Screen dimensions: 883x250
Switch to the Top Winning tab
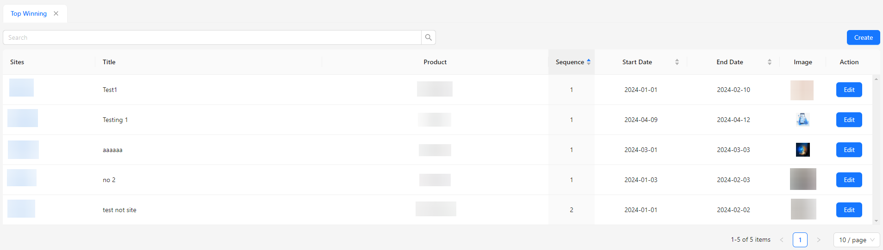(x=29, y=13)
